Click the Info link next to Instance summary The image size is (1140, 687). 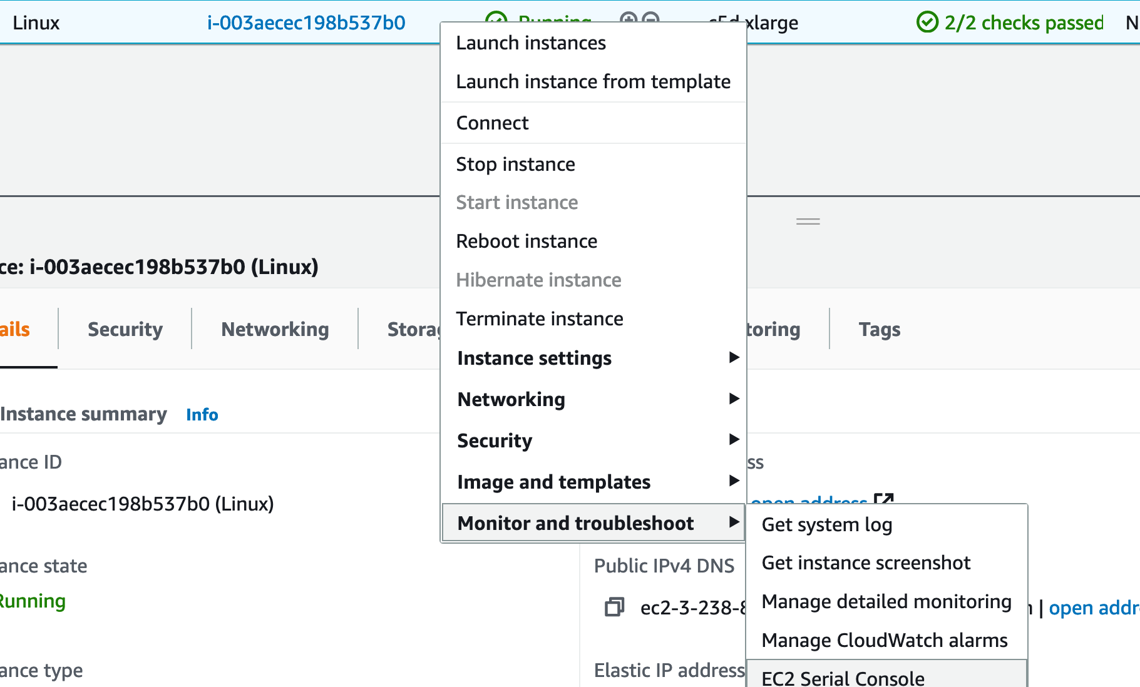(x=202, y=414)
